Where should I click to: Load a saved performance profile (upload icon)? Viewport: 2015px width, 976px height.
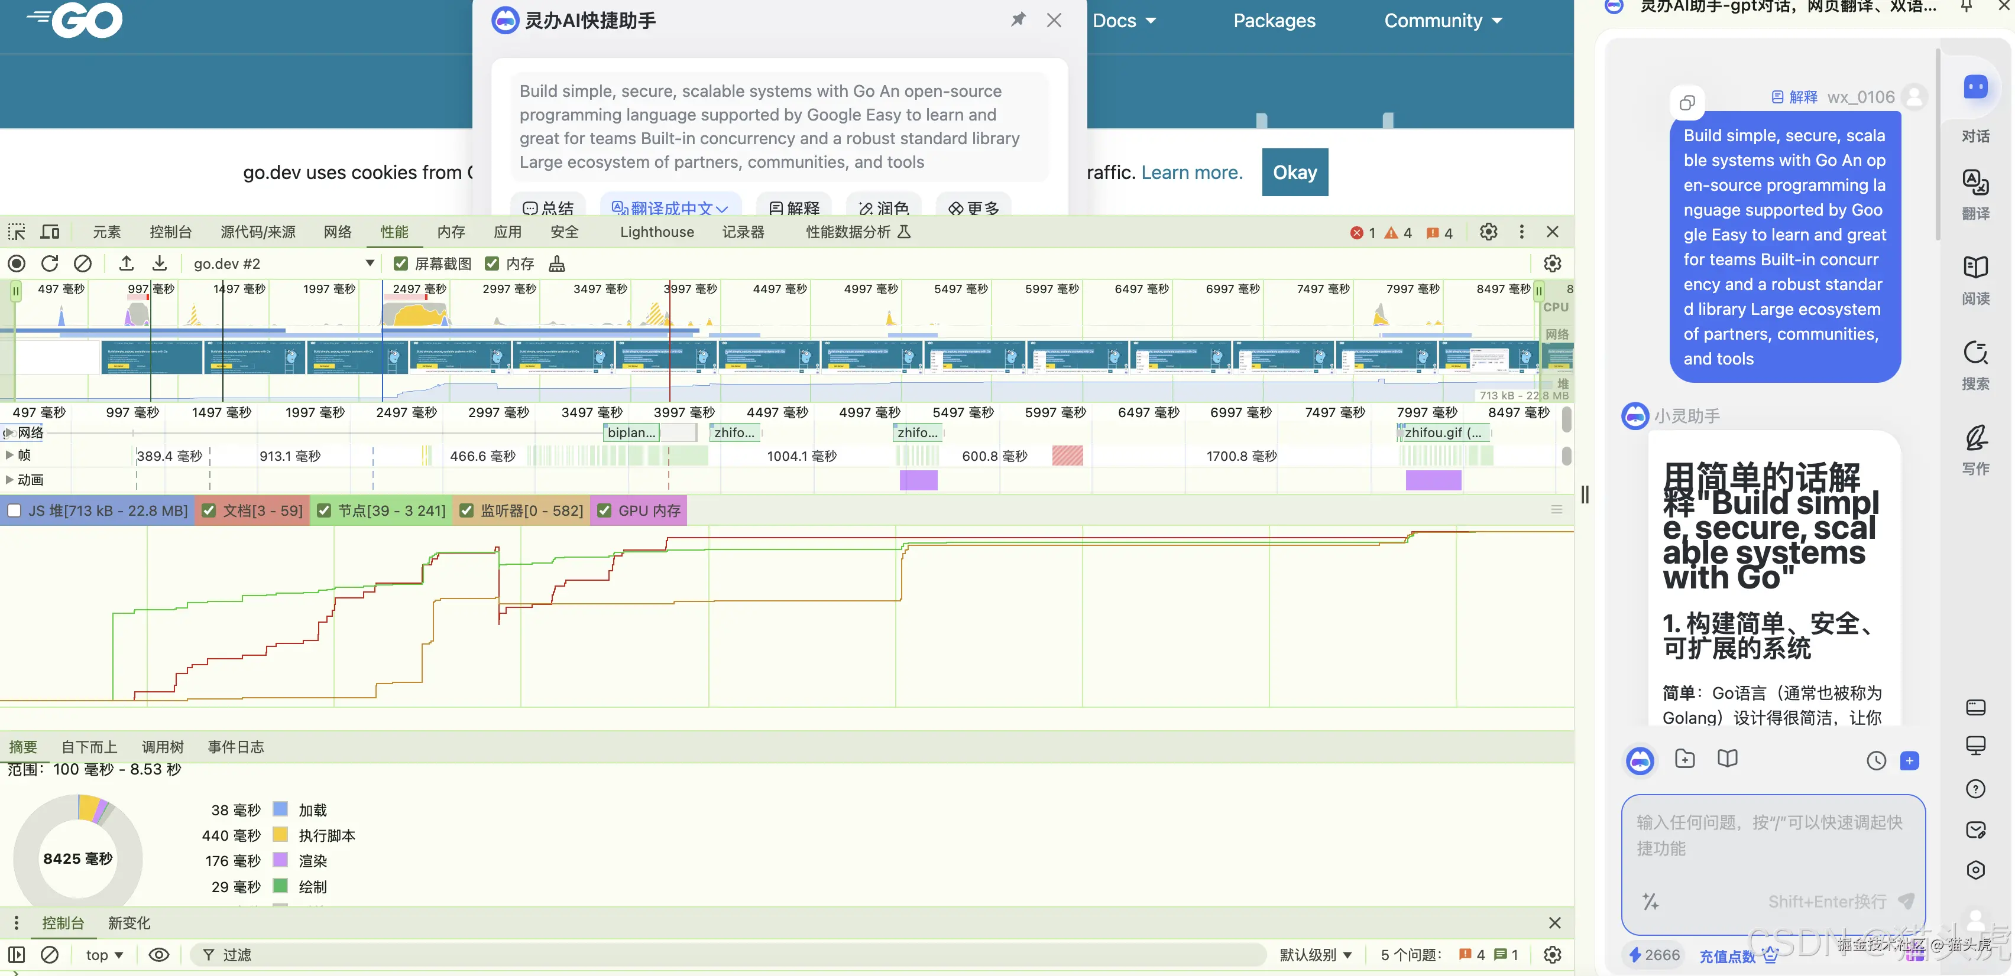126,263
